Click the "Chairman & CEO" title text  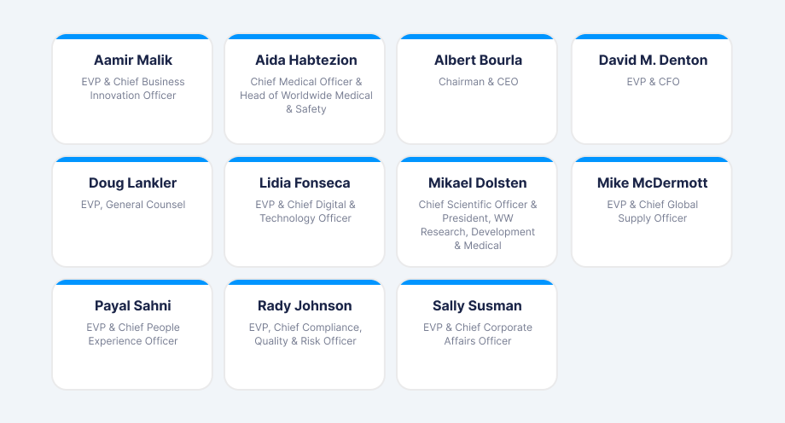coord(478,82)
